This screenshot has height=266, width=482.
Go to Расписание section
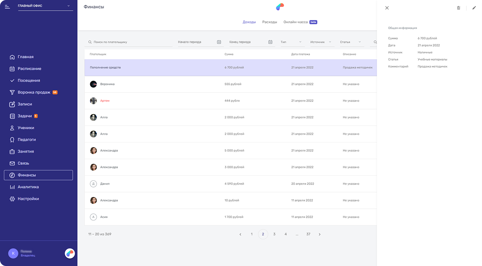coord(29,69)
